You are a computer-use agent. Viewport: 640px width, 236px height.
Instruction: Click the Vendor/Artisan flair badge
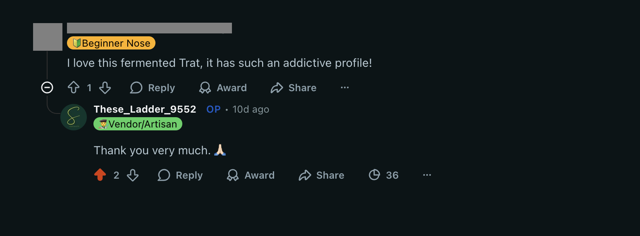(x=138, y=124)
